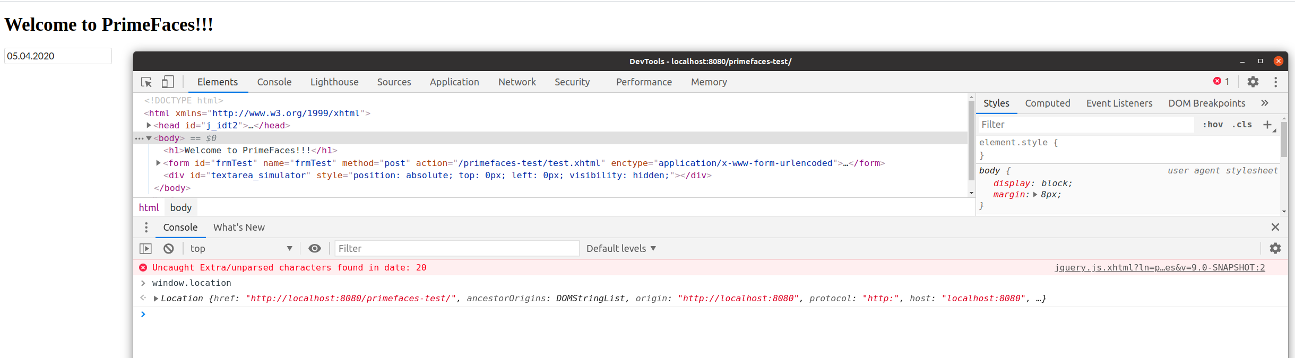Minimize the DevTools window

point(1242,62)
